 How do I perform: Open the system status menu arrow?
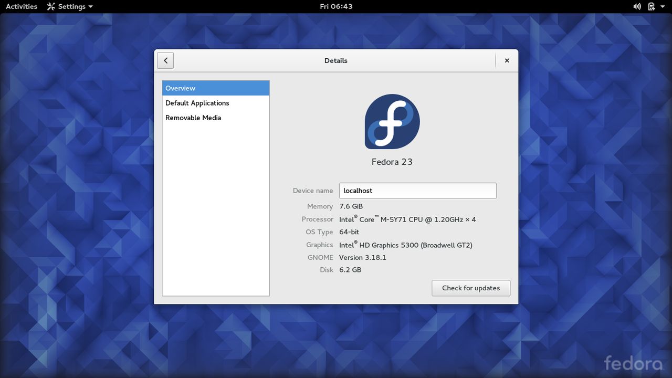click(663, 7)
